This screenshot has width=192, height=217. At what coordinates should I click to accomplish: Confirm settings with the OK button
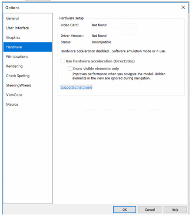pyautogui.click(x=124, y=210)
